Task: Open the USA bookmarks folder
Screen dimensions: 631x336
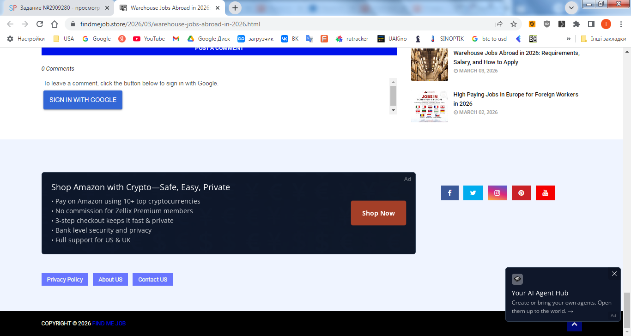Action: (x=64, y=39)
